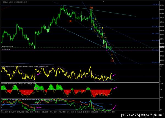Click the 26 Oct 05:00 time label
Image resolution: width=165 pixels, height=118 pixels.
coord(87,112)
